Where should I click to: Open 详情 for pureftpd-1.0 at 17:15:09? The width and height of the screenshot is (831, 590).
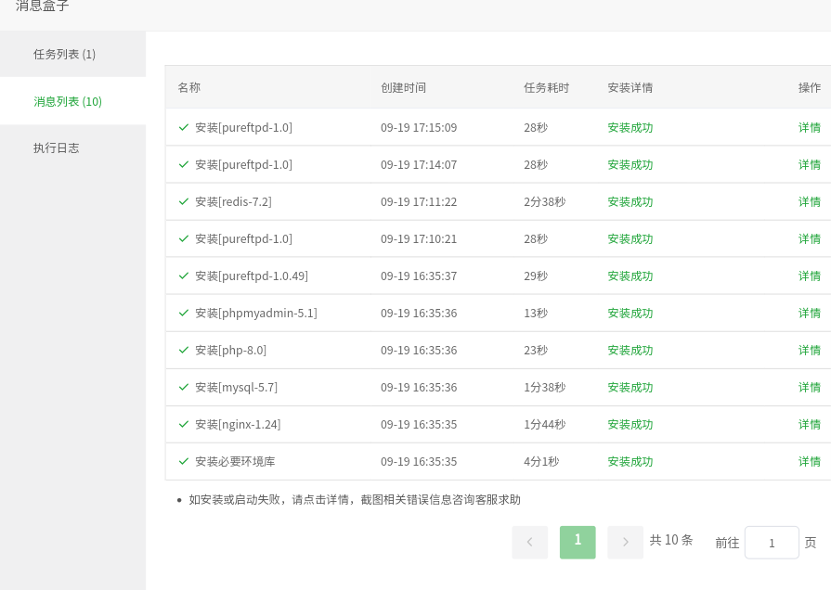(810, 128)
